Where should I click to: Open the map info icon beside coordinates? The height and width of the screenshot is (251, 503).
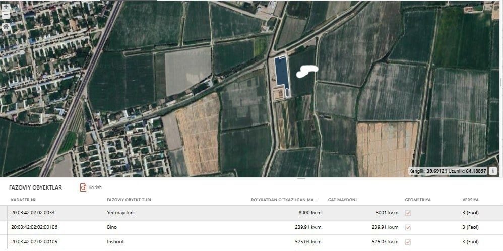(493, 171)
